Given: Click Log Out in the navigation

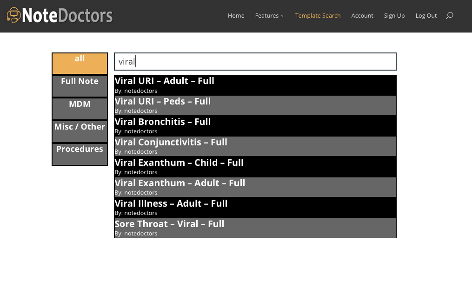Looking at the screenshot, I should [x=426, y=16].
